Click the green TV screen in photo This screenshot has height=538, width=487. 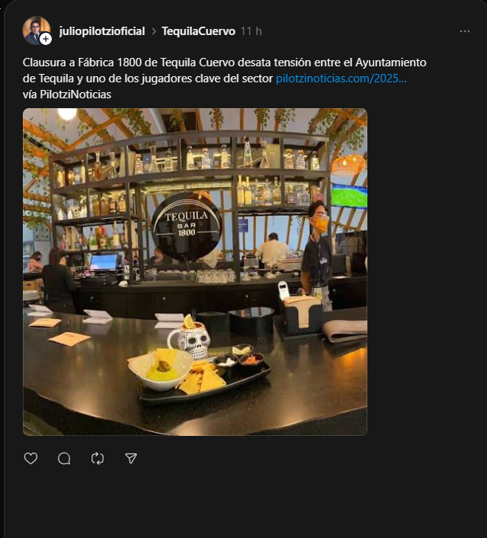[349, 195]
